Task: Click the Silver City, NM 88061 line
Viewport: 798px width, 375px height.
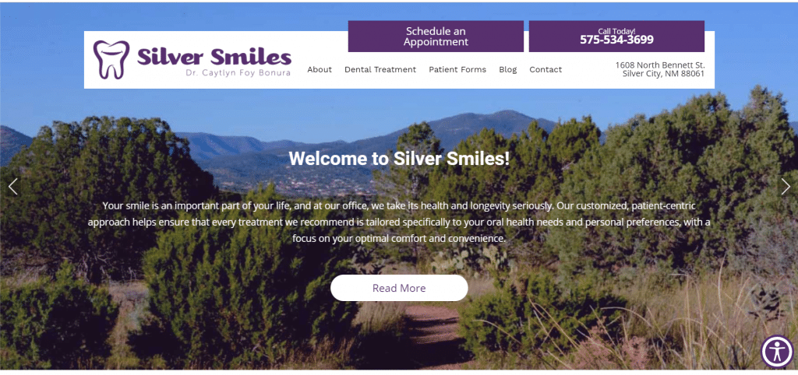Action: click(664, 74)
